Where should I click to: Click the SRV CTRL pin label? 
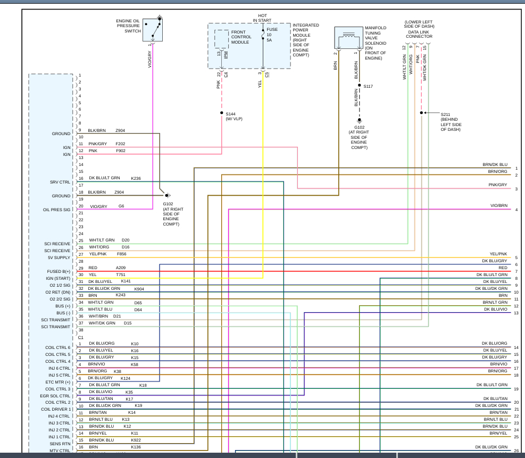coord(59,182)
